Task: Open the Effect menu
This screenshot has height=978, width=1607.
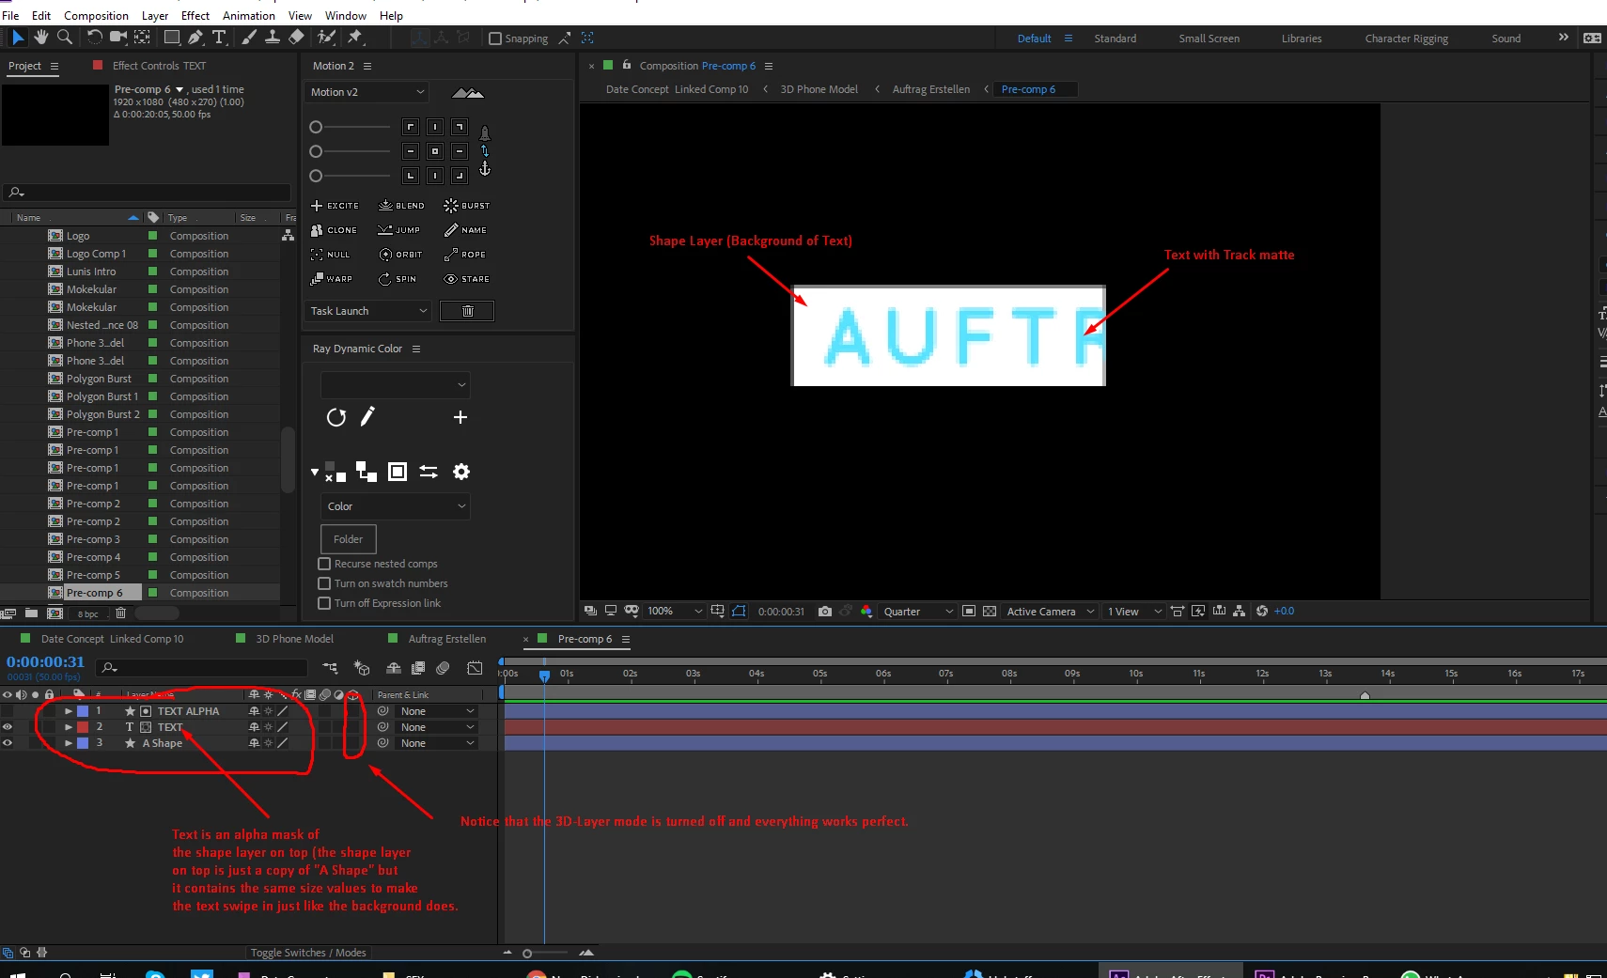Action: [195, 15]
